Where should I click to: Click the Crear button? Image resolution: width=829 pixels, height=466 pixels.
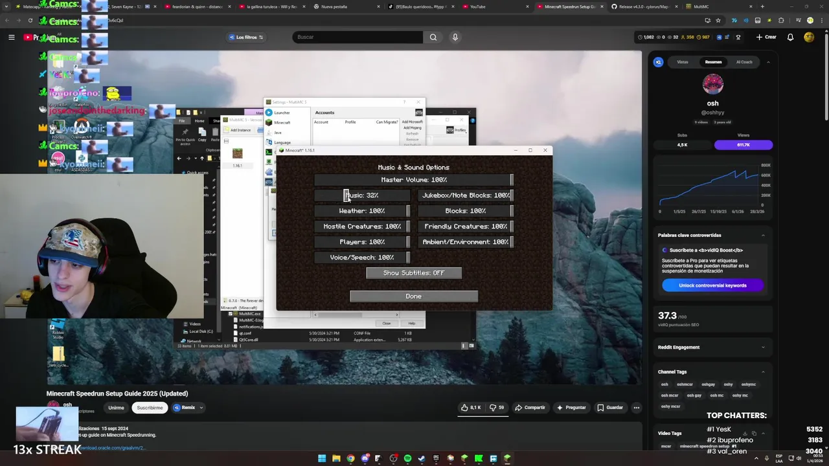pos(766,37)
